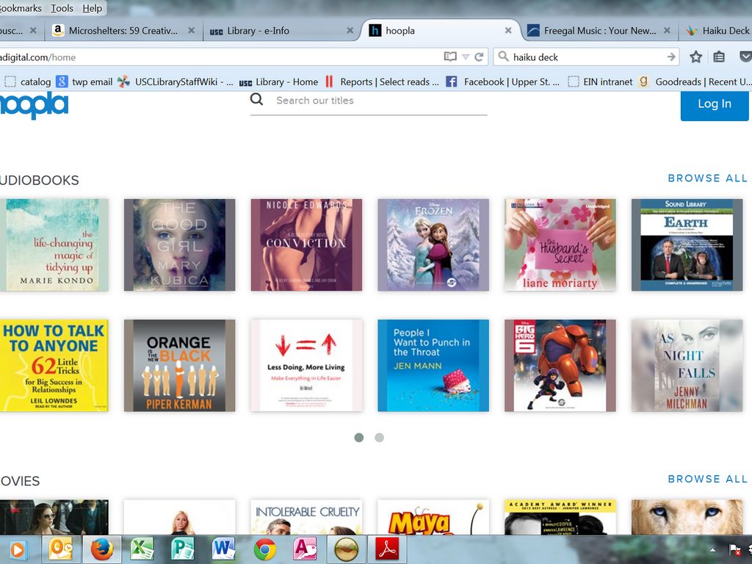This screenshot has width=752, height=564.
Task: Switch to Freegal Music tab
Action: pyautogui.click(x=599, y=31)
